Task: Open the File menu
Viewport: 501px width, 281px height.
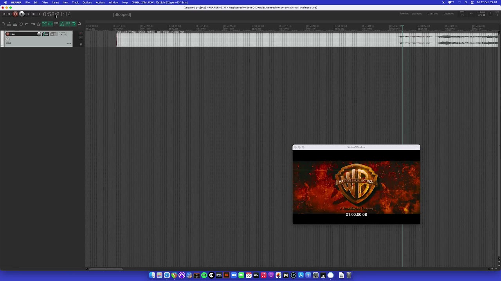Action: (x=27, y=2)
